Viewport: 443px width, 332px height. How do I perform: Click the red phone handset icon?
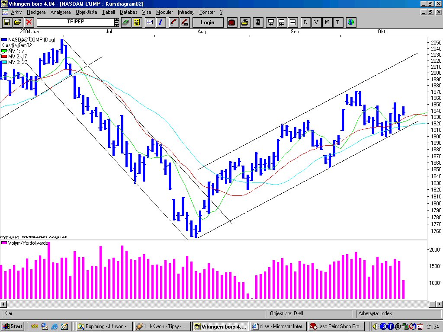[x=174, y=22]
